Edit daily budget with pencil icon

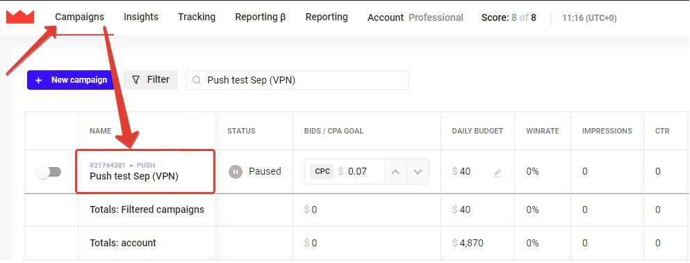click(498, 173)
